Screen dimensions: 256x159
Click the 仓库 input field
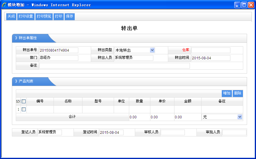point(211,50)
